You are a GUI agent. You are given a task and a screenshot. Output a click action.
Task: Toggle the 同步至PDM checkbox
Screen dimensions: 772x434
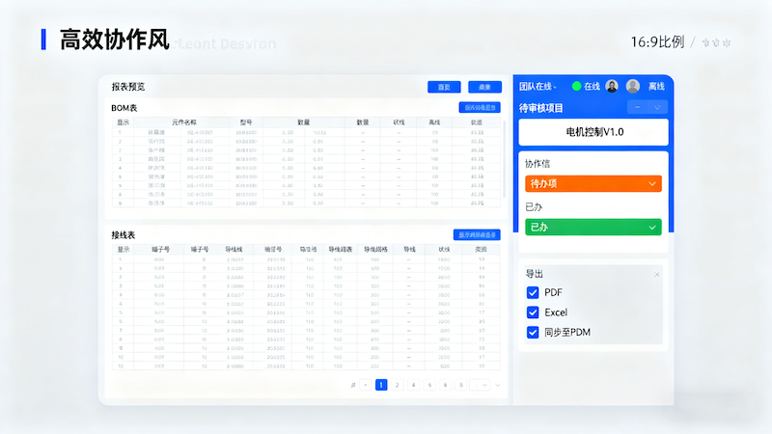533,333
